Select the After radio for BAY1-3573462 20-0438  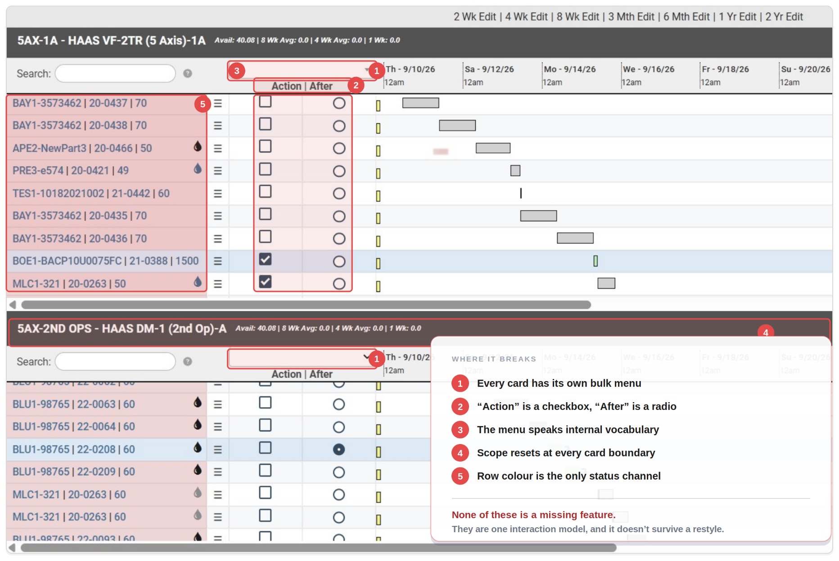(x=339, y=126)
